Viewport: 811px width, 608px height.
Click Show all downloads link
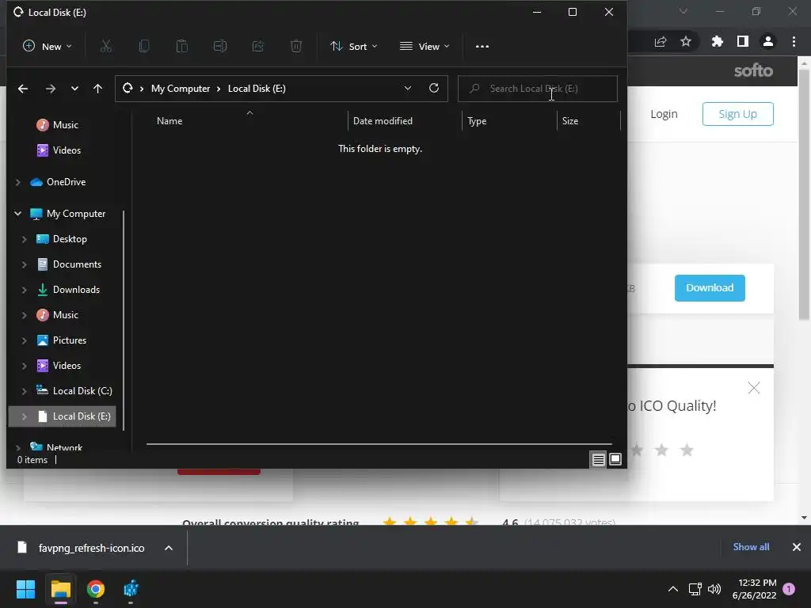click(751, 547)
